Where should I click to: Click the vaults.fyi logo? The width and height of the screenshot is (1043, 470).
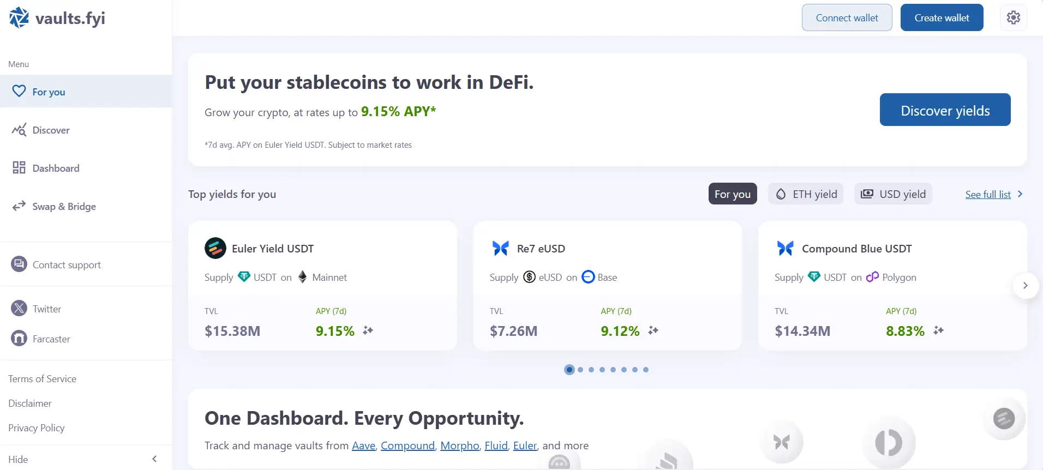click(x=57, y=18)
